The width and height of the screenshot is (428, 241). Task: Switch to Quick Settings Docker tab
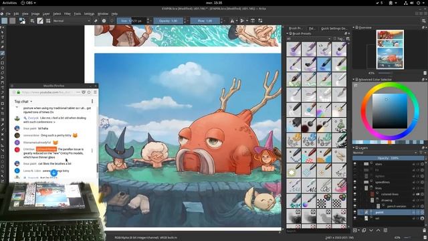(334, 28)
